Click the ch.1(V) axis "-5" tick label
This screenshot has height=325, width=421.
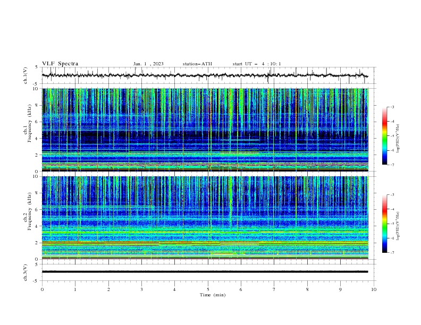coord(36,84)
